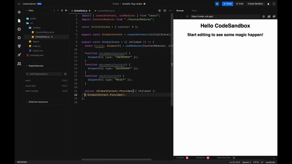Click the Fork button

click(240, 4)
